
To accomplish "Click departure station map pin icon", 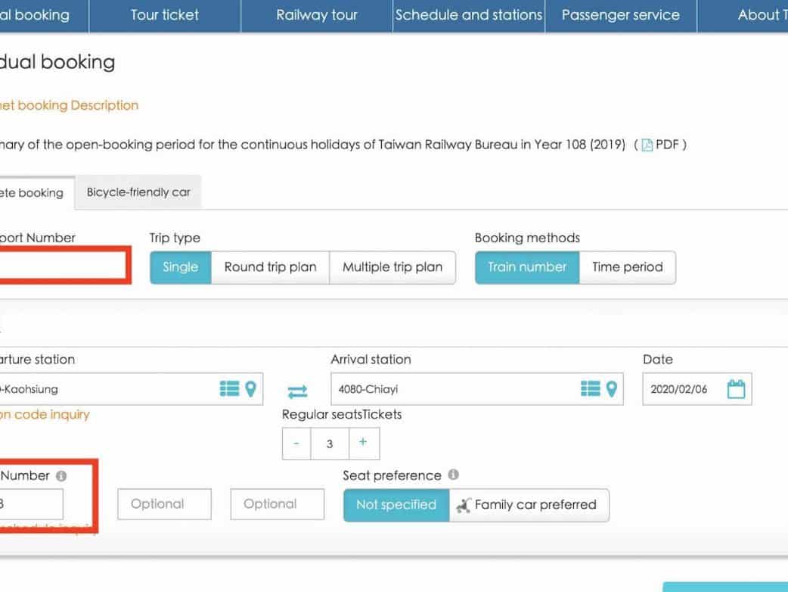I will [251, 389].
